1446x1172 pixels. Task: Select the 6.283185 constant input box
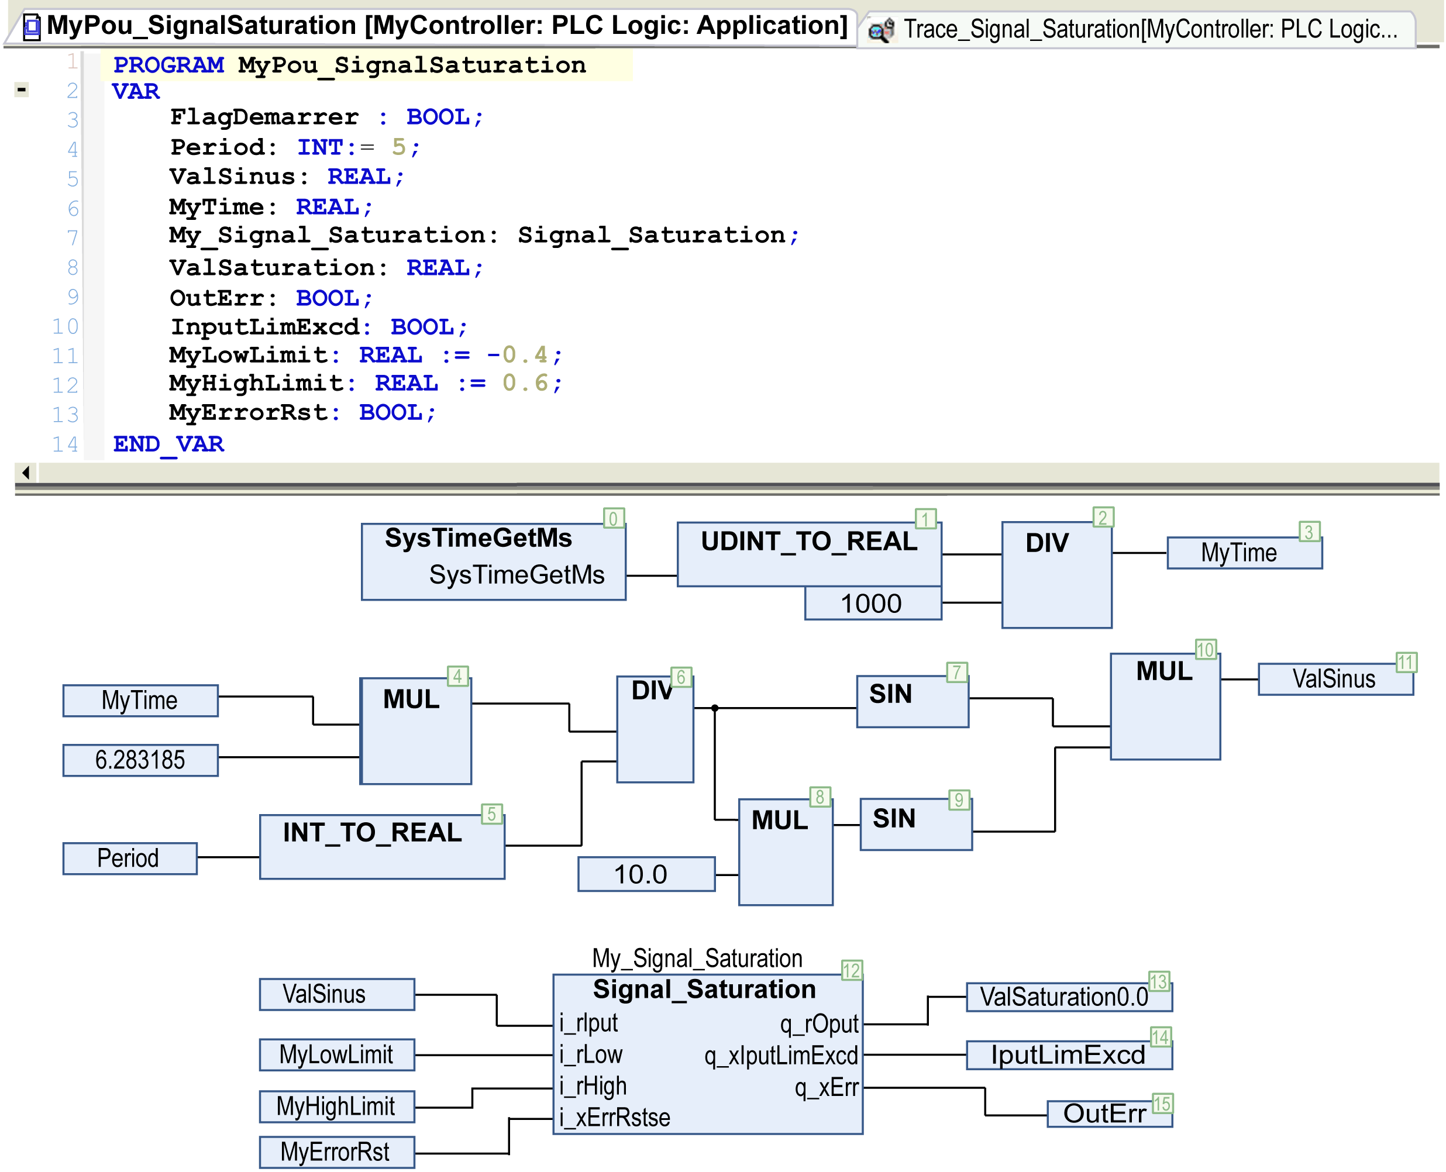pos(140,760)
